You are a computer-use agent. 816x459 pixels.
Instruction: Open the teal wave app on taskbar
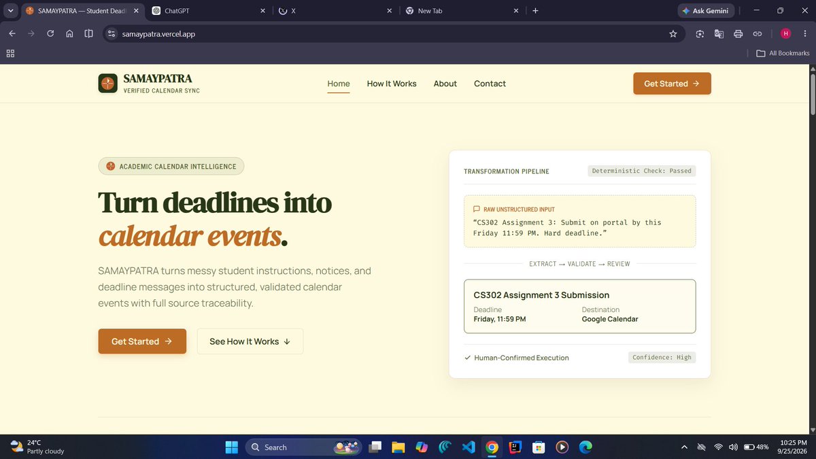tap(445, 447)
